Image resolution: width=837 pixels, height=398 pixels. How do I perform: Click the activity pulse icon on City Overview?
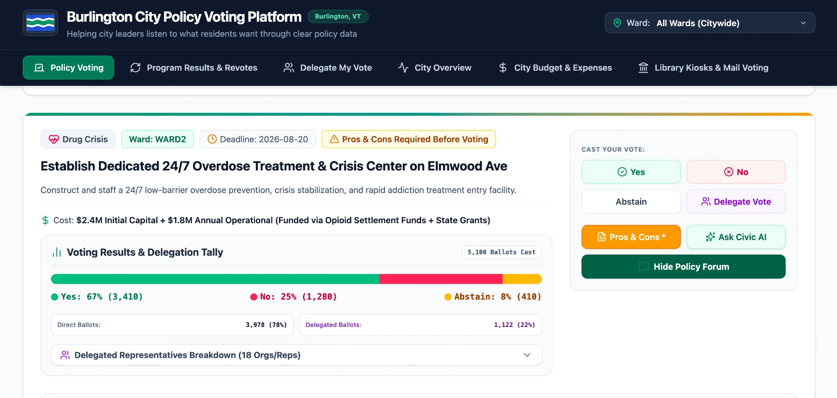point(403,68)
